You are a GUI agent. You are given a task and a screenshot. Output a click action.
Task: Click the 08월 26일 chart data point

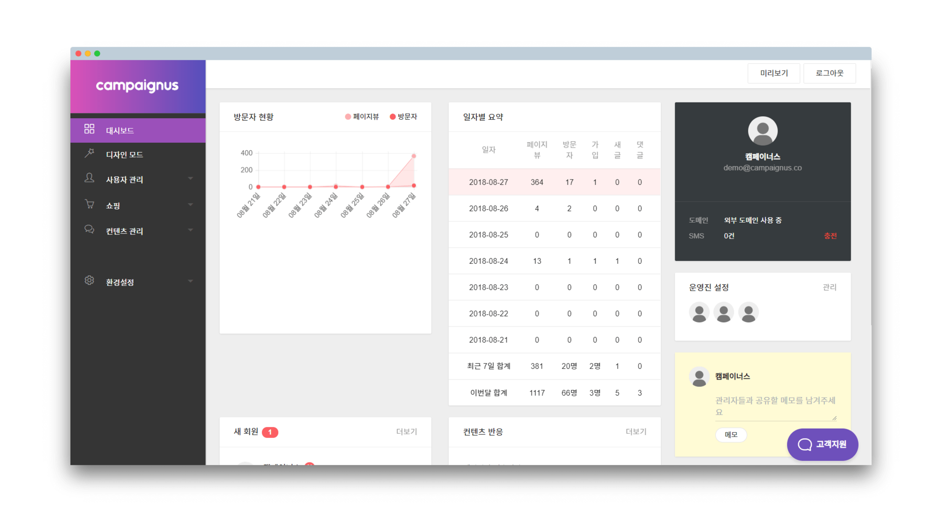(x=388, y=187)
